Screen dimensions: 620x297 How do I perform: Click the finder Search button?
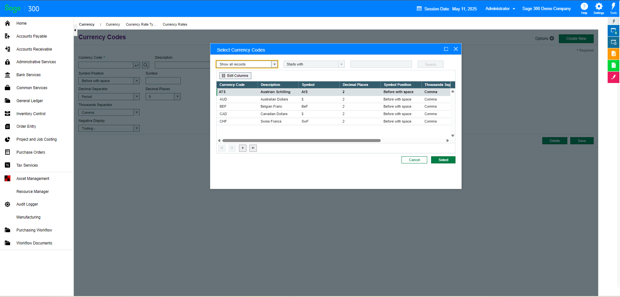coord(430,65)
